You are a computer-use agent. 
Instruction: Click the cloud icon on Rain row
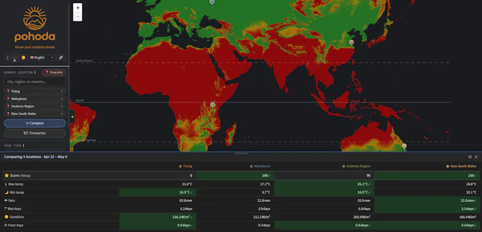[6, 201]
